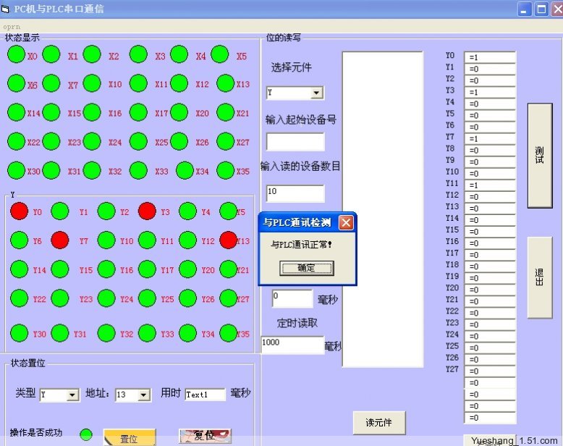The image size is (563, 446).
Task: Click the application icon in title bar
Action: click(6, 9)
